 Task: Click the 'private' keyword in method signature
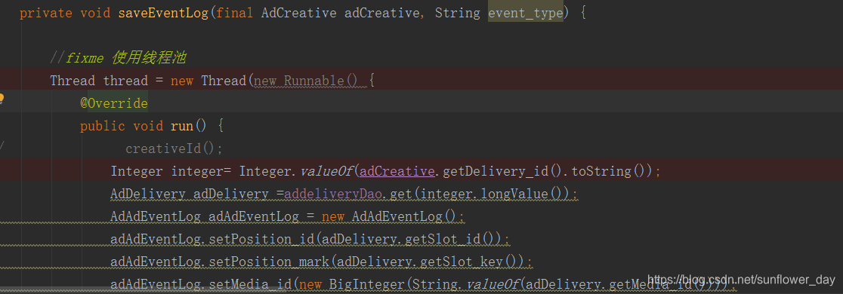point(45,13)
